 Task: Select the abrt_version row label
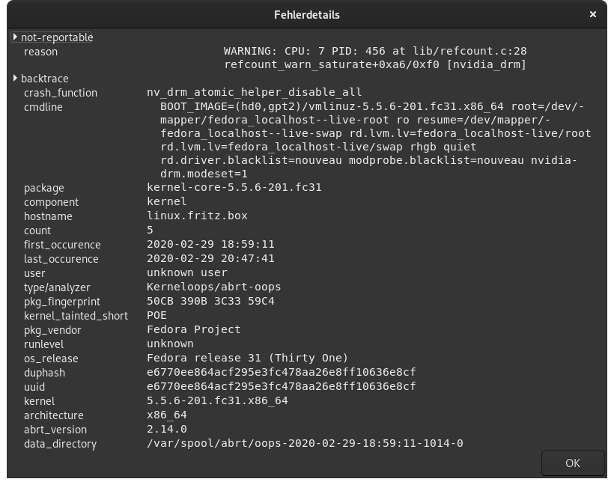(x=55, y=430)
